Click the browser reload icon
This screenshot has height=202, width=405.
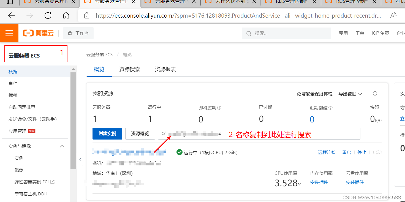tap(48, 15)
